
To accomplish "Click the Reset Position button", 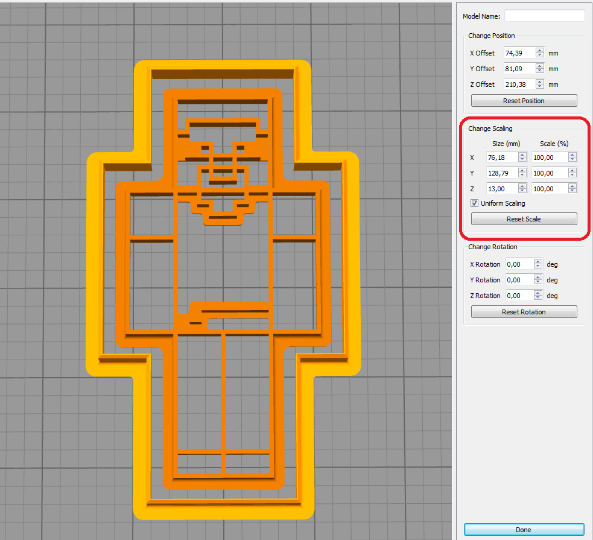I will click(x=524, y=101).
